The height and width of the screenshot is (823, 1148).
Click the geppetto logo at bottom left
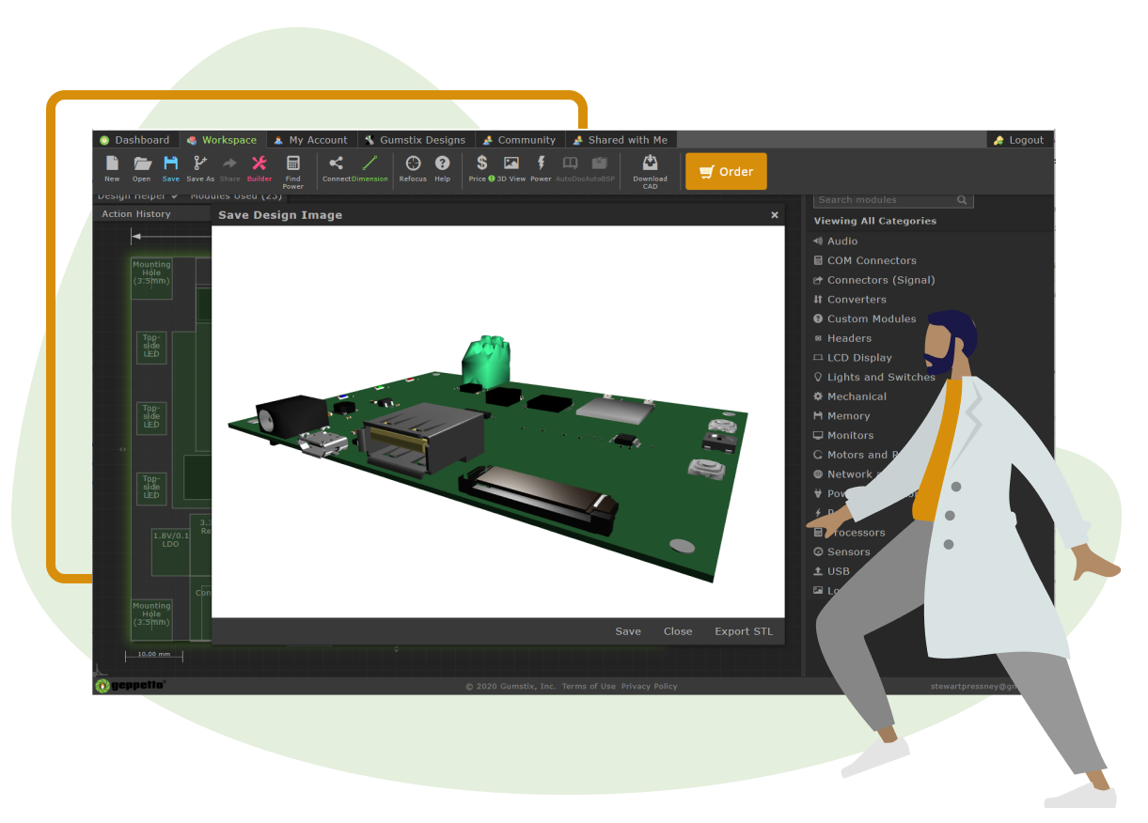click(x=131, y=686)
